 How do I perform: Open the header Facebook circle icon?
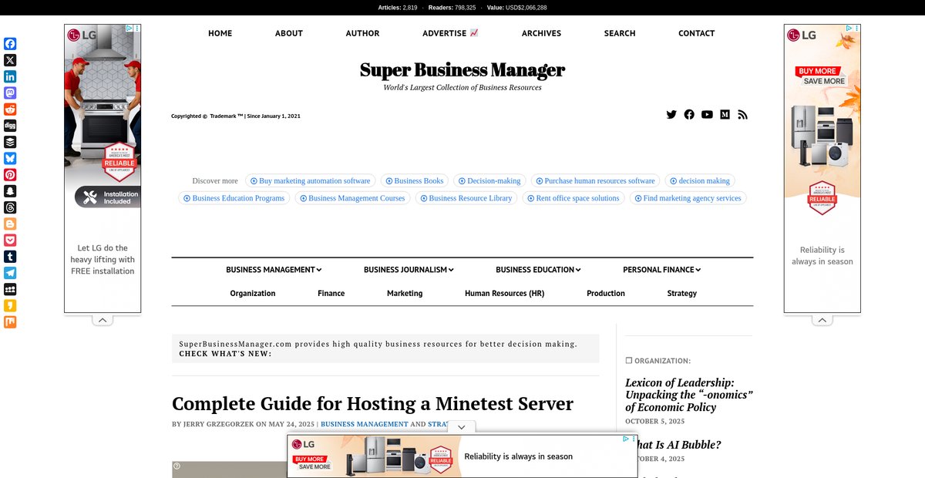click(x=689, y=114)
